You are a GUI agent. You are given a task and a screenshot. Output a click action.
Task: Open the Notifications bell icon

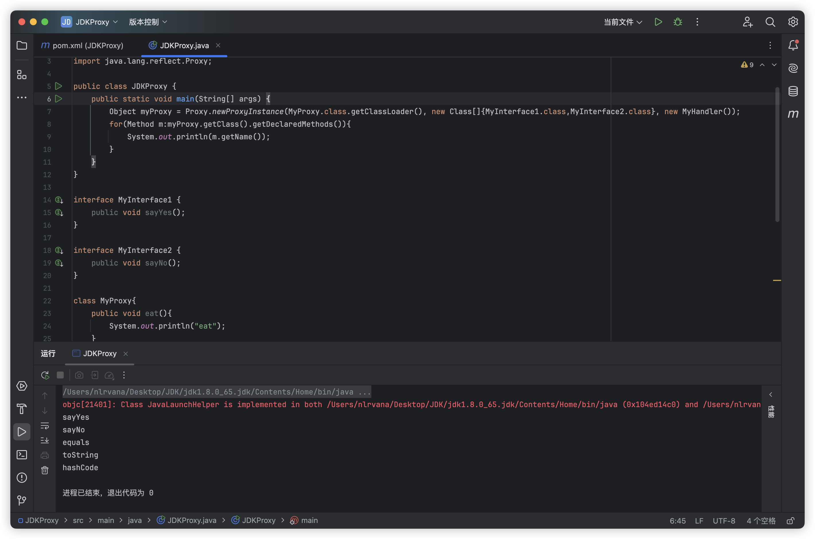(793, 45)
